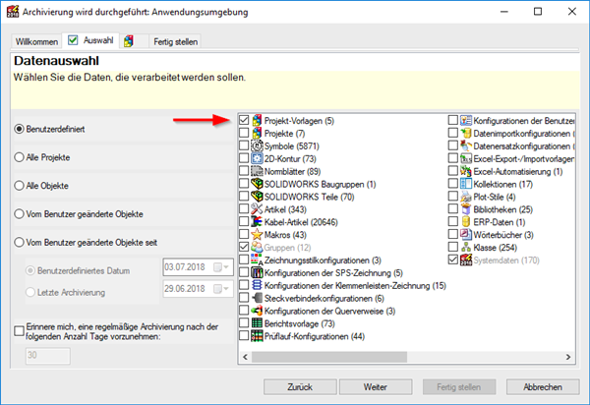Click the Abbrechen button
The height and width of the screenshot is (405, 590).
click(x=543, y=387)
